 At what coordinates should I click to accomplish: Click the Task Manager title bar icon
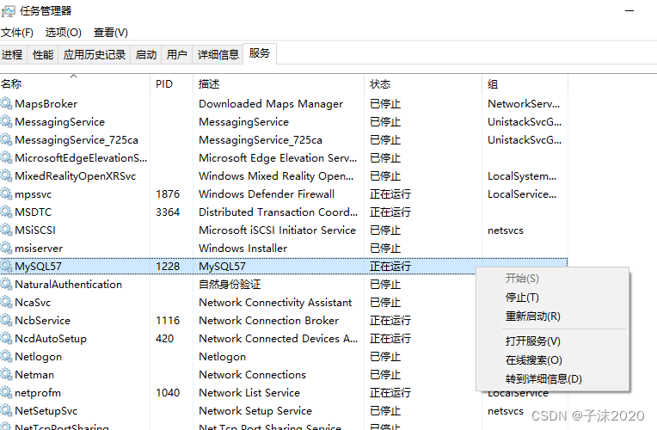click(x=8, y=11)
